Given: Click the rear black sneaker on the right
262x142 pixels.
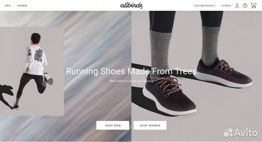Looking at the screenshot, I should coord(224,73).
